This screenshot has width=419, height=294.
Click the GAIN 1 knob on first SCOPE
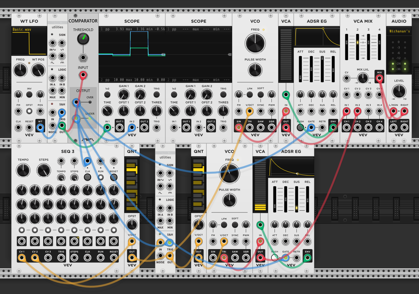(124, 95)
